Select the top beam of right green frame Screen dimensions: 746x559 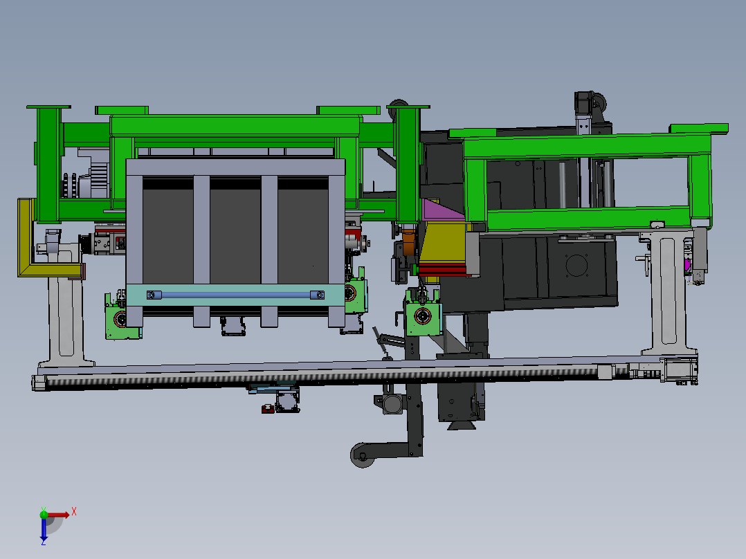586,147
